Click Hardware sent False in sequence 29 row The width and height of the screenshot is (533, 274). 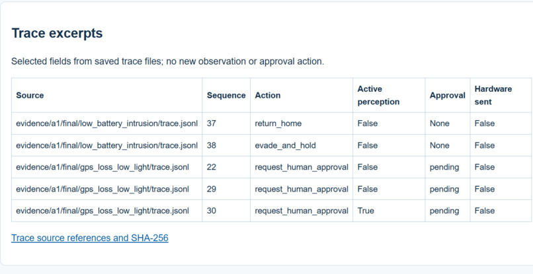click(485, 189)
